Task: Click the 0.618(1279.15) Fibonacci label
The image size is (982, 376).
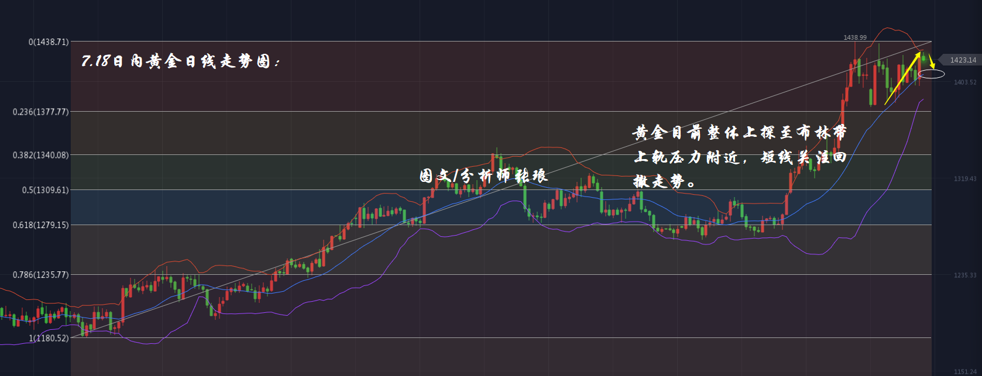Action: (40, 225)
